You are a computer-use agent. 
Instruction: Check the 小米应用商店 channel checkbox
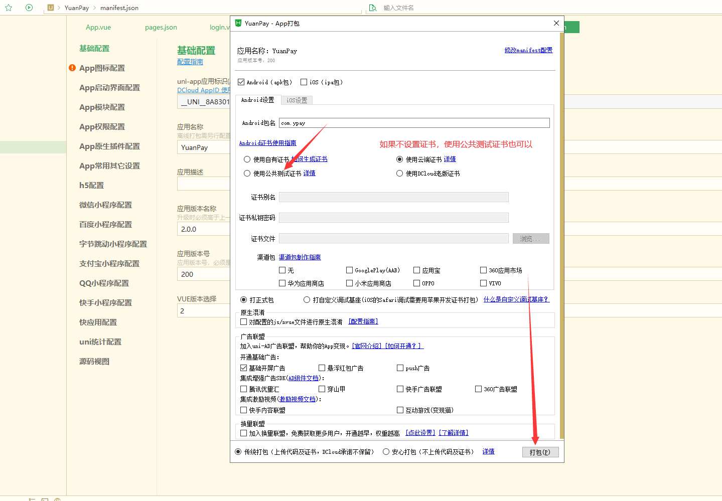[x=349, y=283]
